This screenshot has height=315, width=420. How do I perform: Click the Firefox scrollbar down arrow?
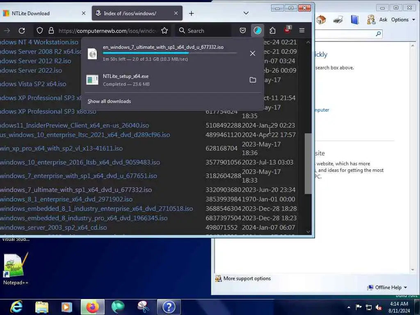(308, 232)
